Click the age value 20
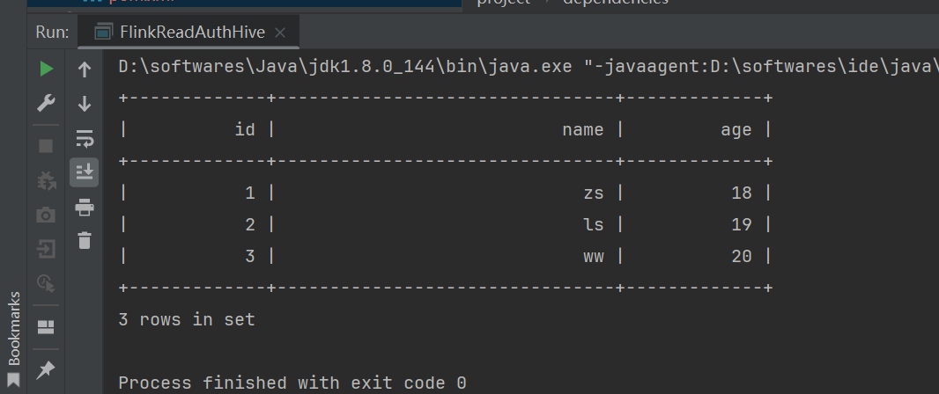The width and height of the screenshot is (939, 394). [x=742, y=257]
